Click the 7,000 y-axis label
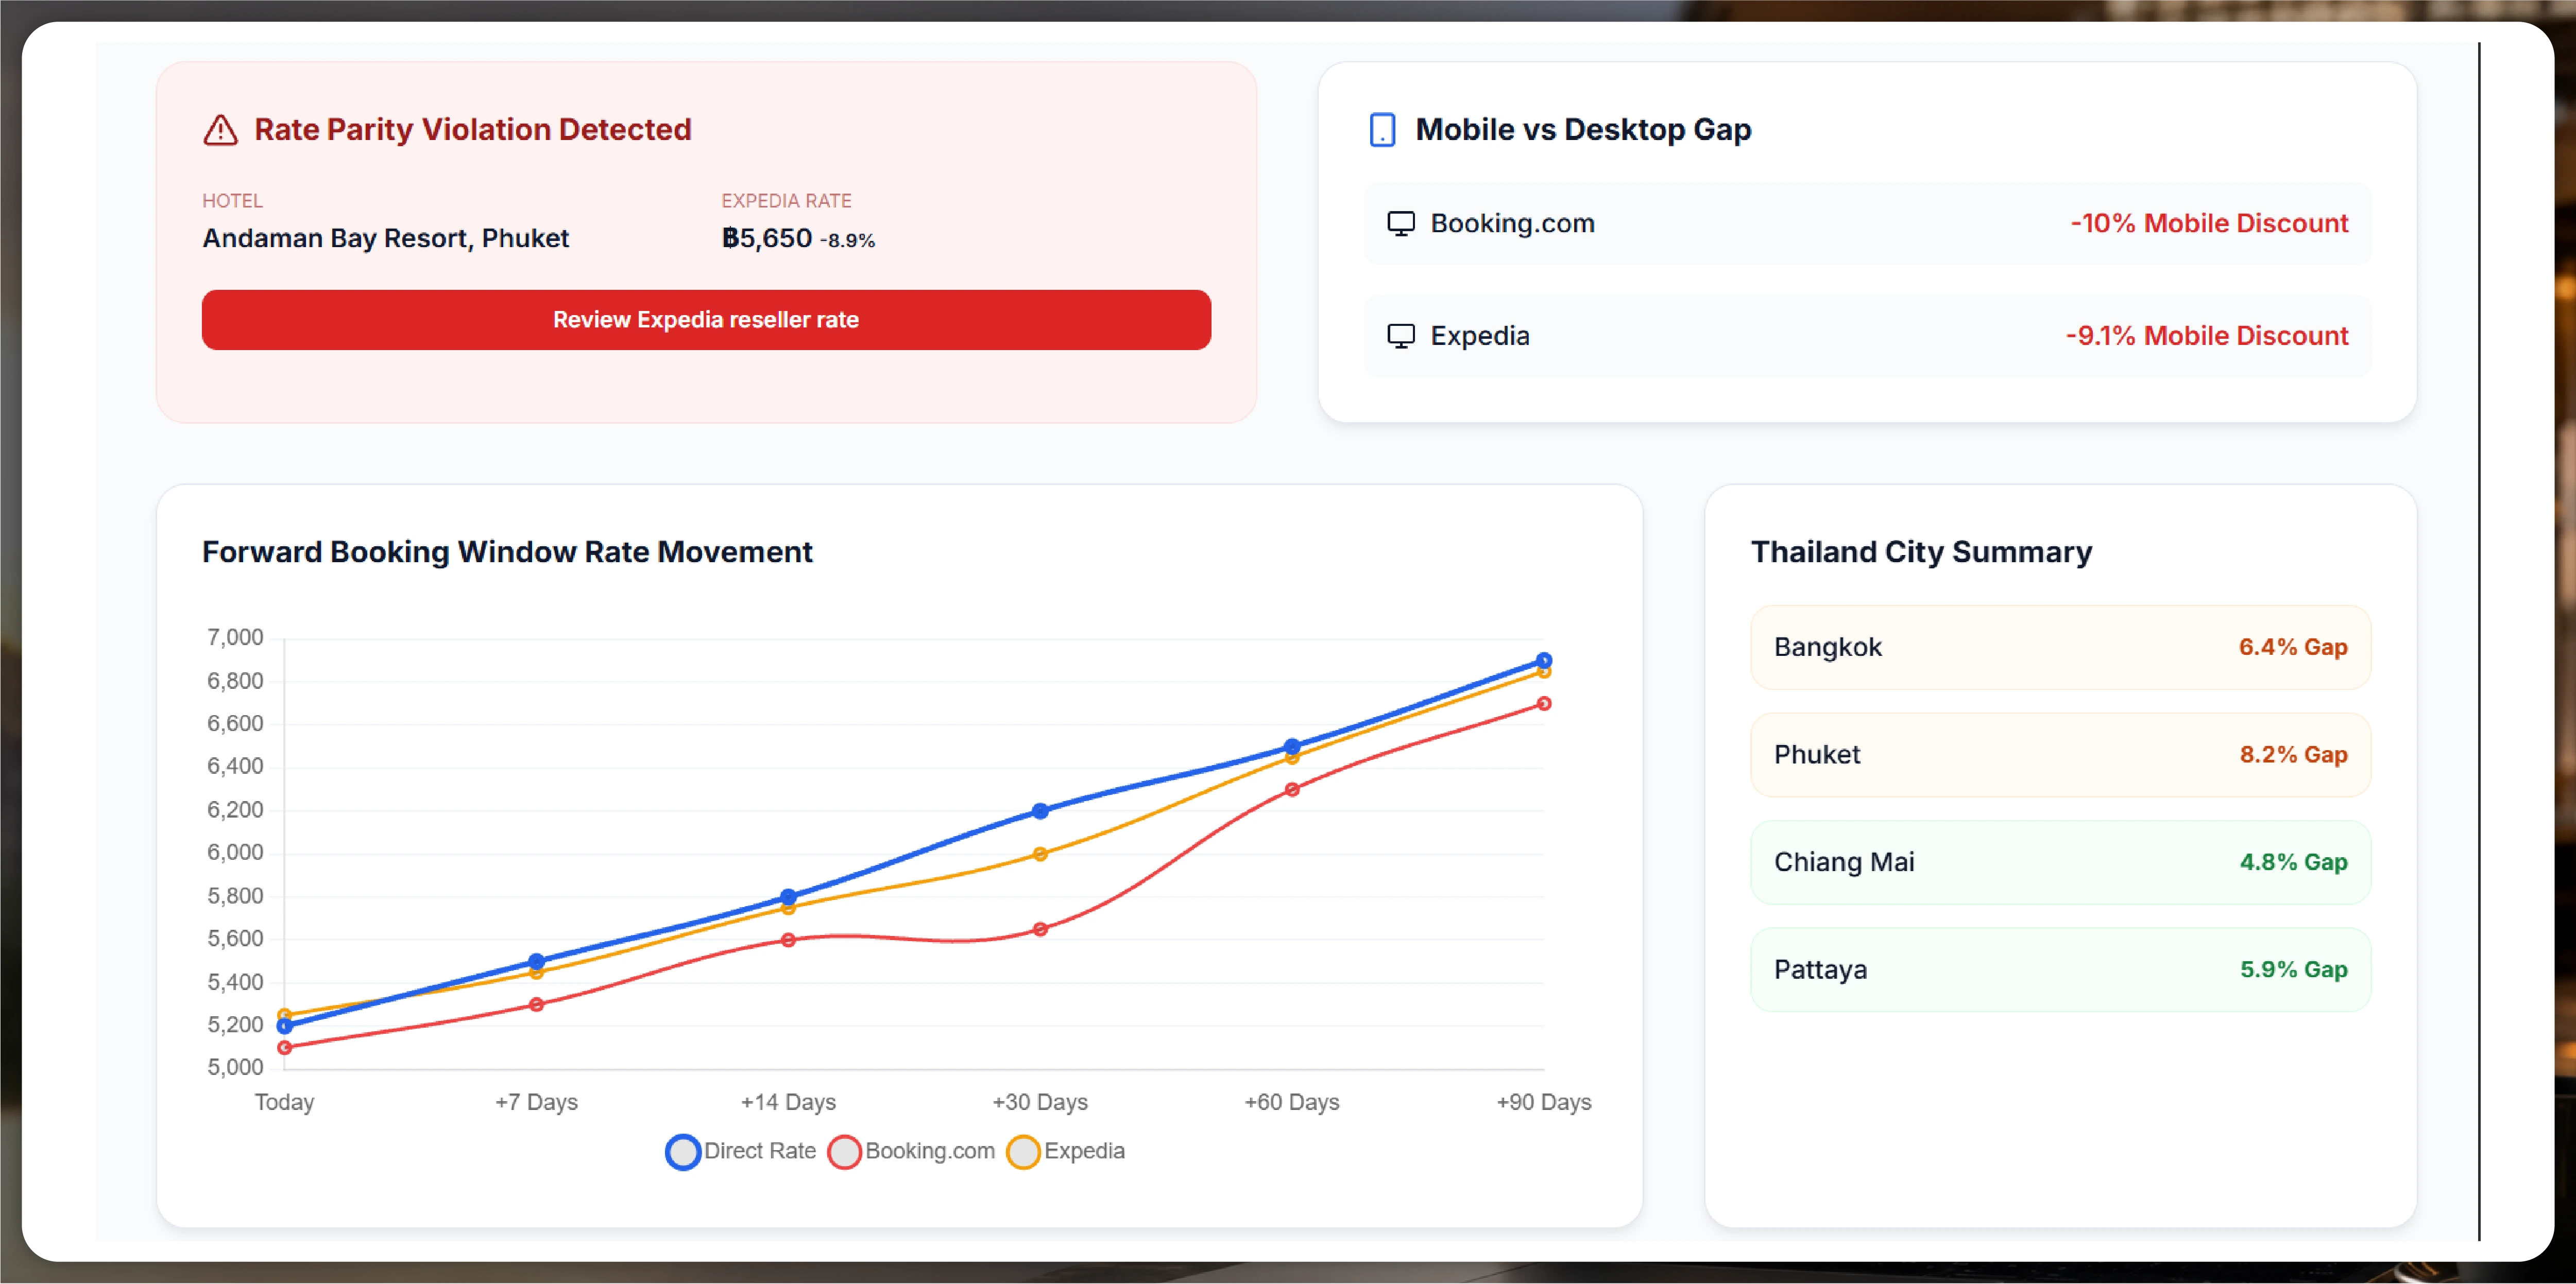The image size is (2576, 1284). point(235,637)
